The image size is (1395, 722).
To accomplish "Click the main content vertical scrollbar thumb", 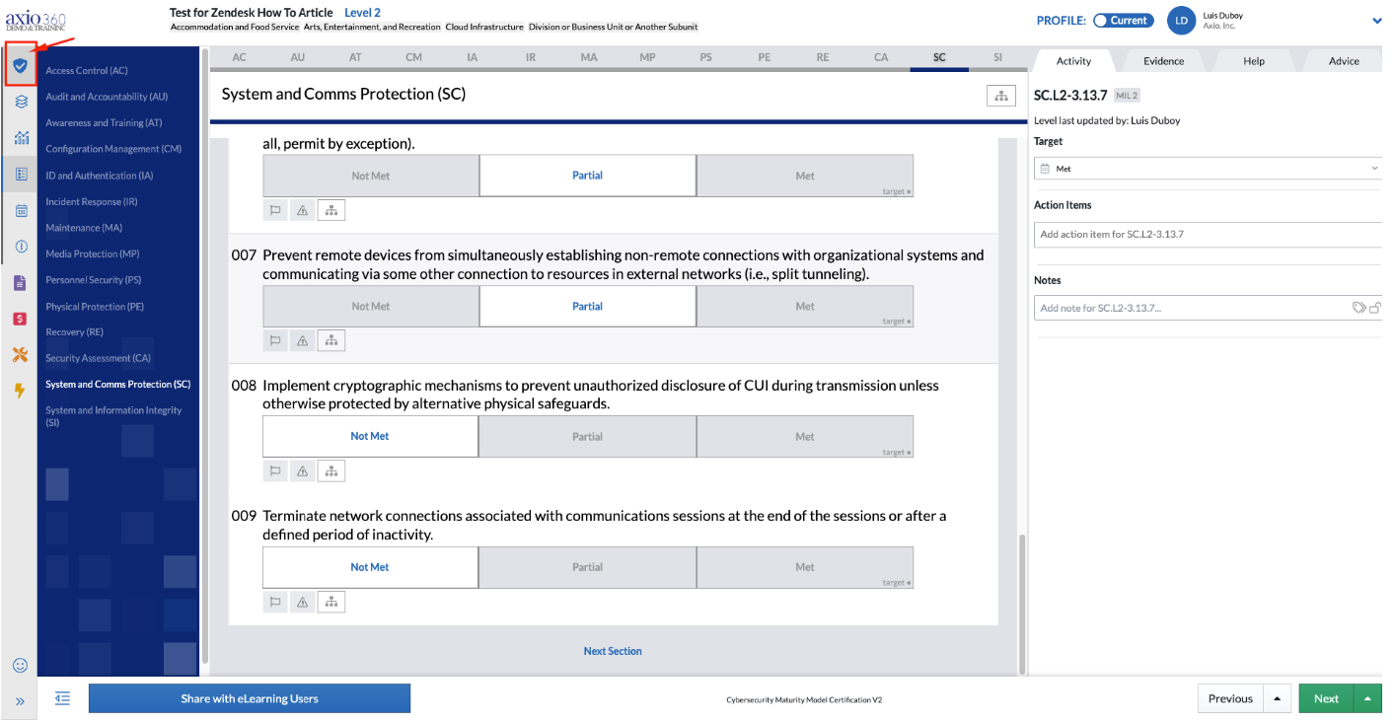I will point(1022,604).
